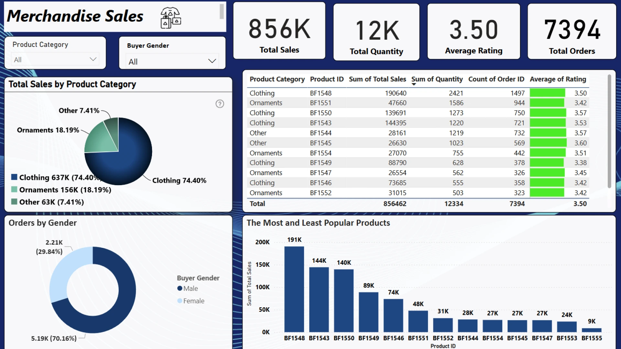Select table cell with sales 88790
This screenshot has height=349, width=621.
click(397, 163)
